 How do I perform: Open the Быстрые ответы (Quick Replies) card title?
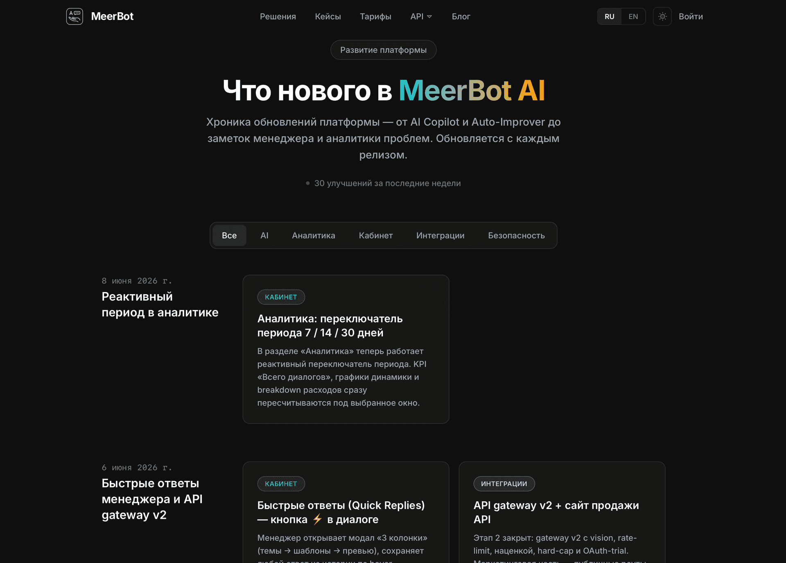click(x=341, y=512)
